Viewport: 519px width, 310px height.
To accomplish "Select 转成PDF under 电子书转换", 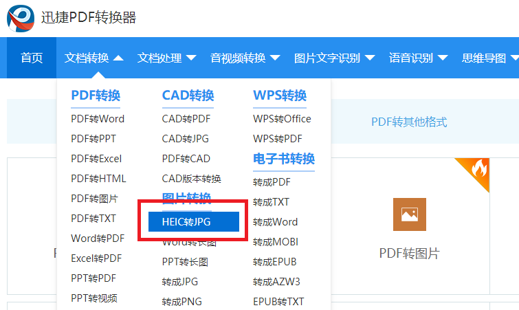I will [272, 182].
